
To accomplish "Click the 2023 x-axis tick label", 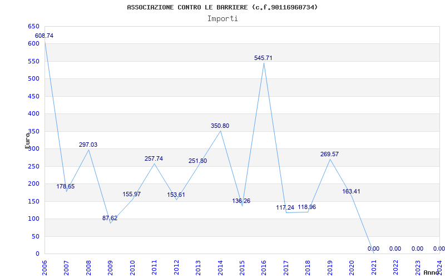I will pos(418,268).
